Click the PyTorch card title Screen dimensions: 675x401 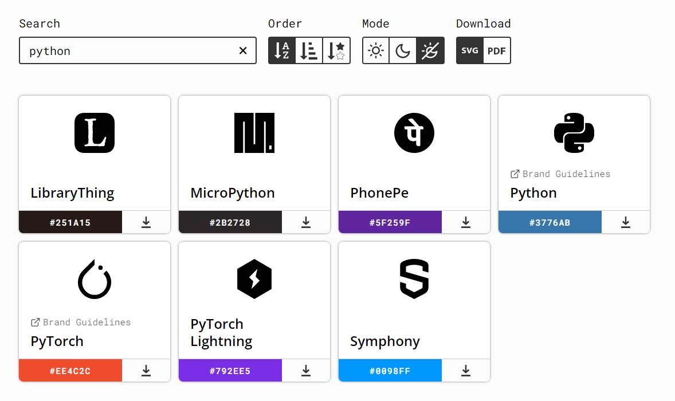(x=57, y=341)
